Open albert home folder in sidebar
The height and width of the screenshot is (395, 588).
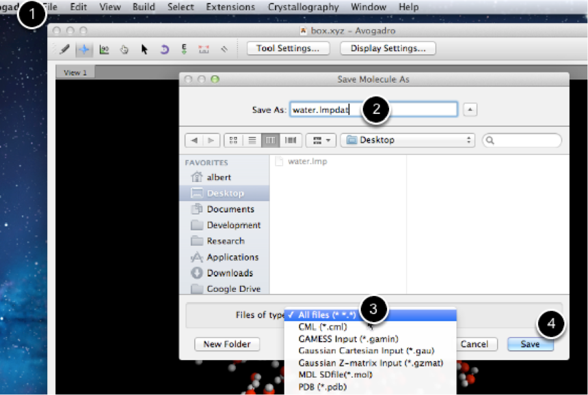224,177
